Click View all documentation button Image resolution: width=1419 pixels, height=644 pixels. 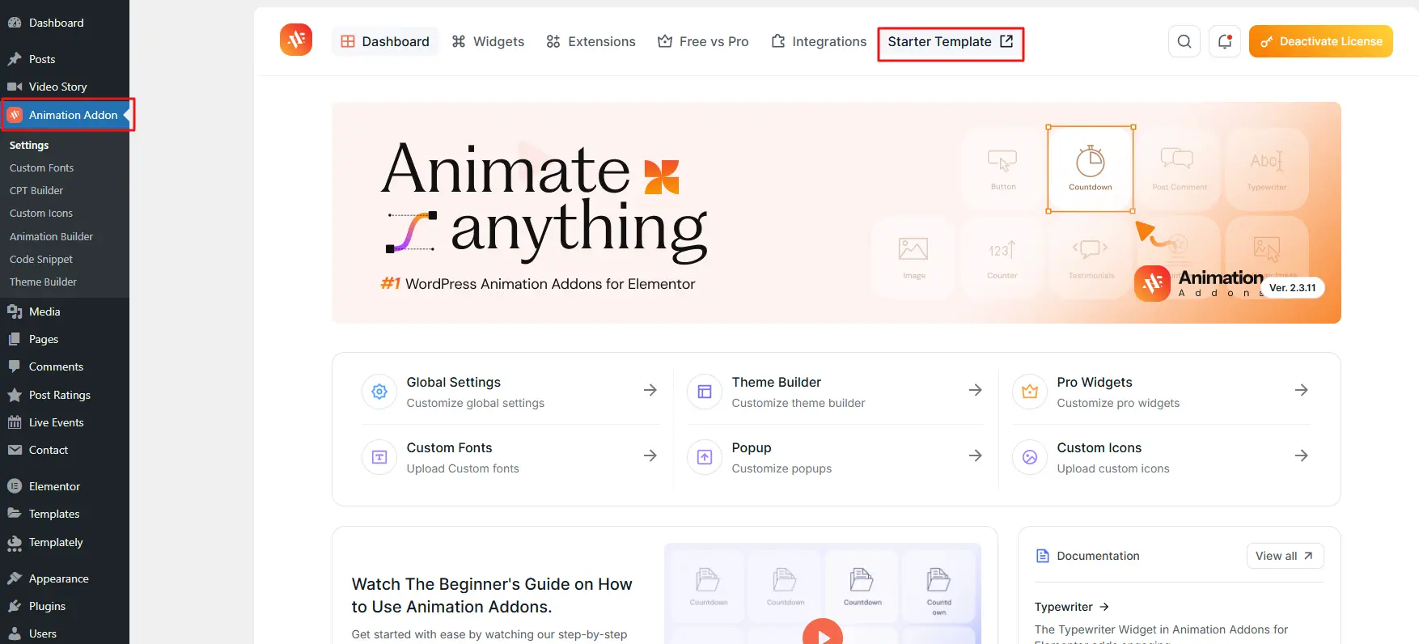click(1284, 556)
